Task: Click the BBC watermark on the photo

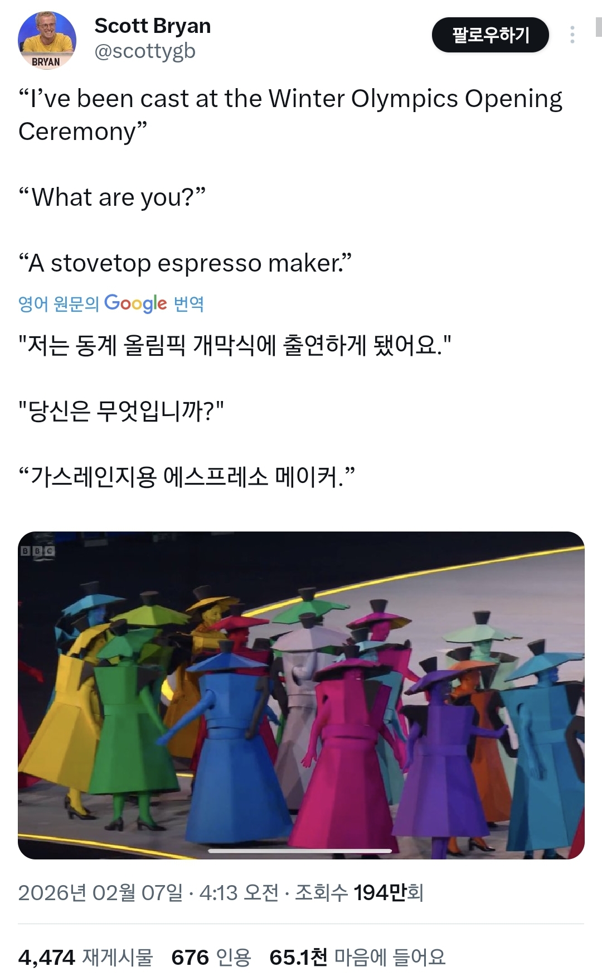Action: click(37, 551)
